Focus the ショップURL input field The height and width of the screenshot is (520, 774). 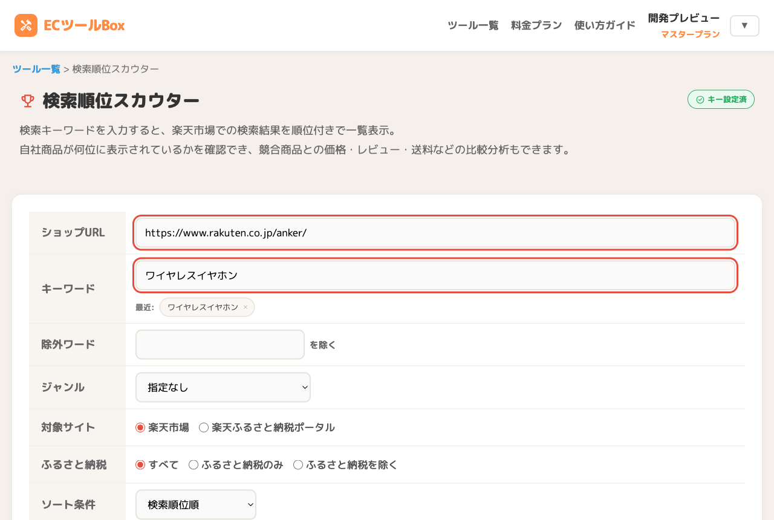tap(435, 233)
